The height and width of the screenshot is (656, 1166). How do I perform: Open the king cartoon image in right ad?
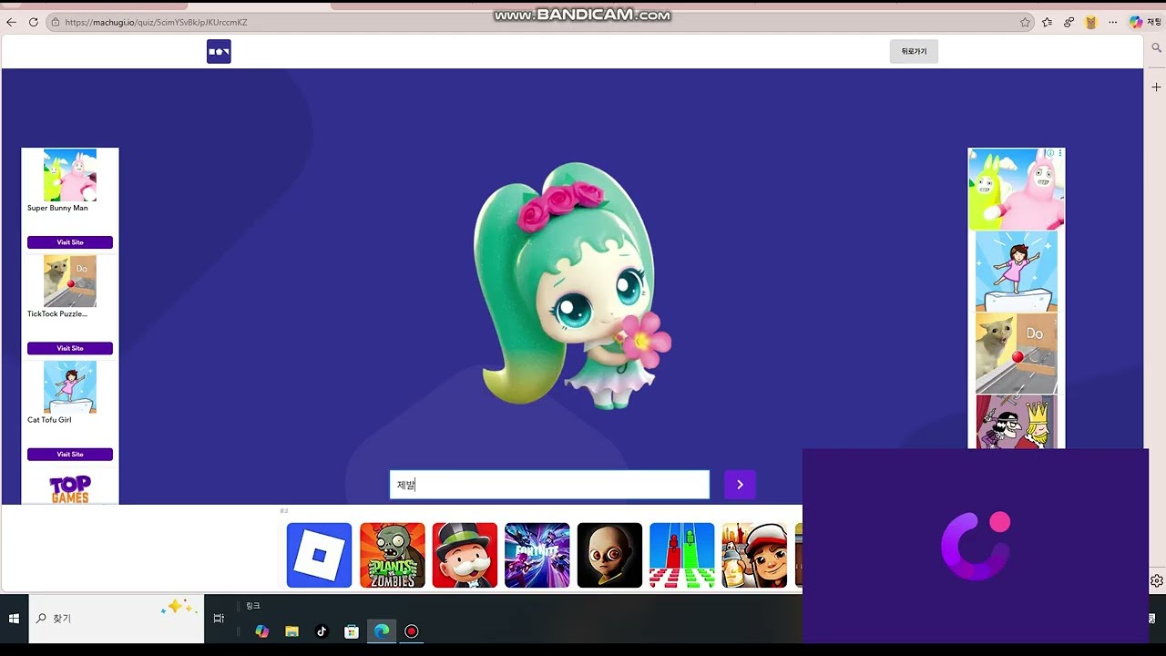click(1017, 422)
